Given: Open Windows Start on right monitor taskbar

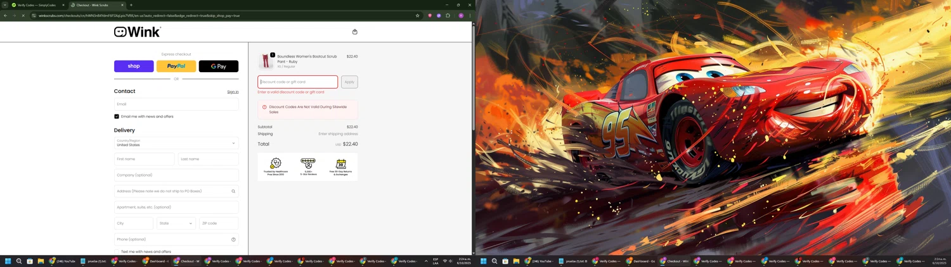Looking at the screenshot, I should tap(484, 261).
